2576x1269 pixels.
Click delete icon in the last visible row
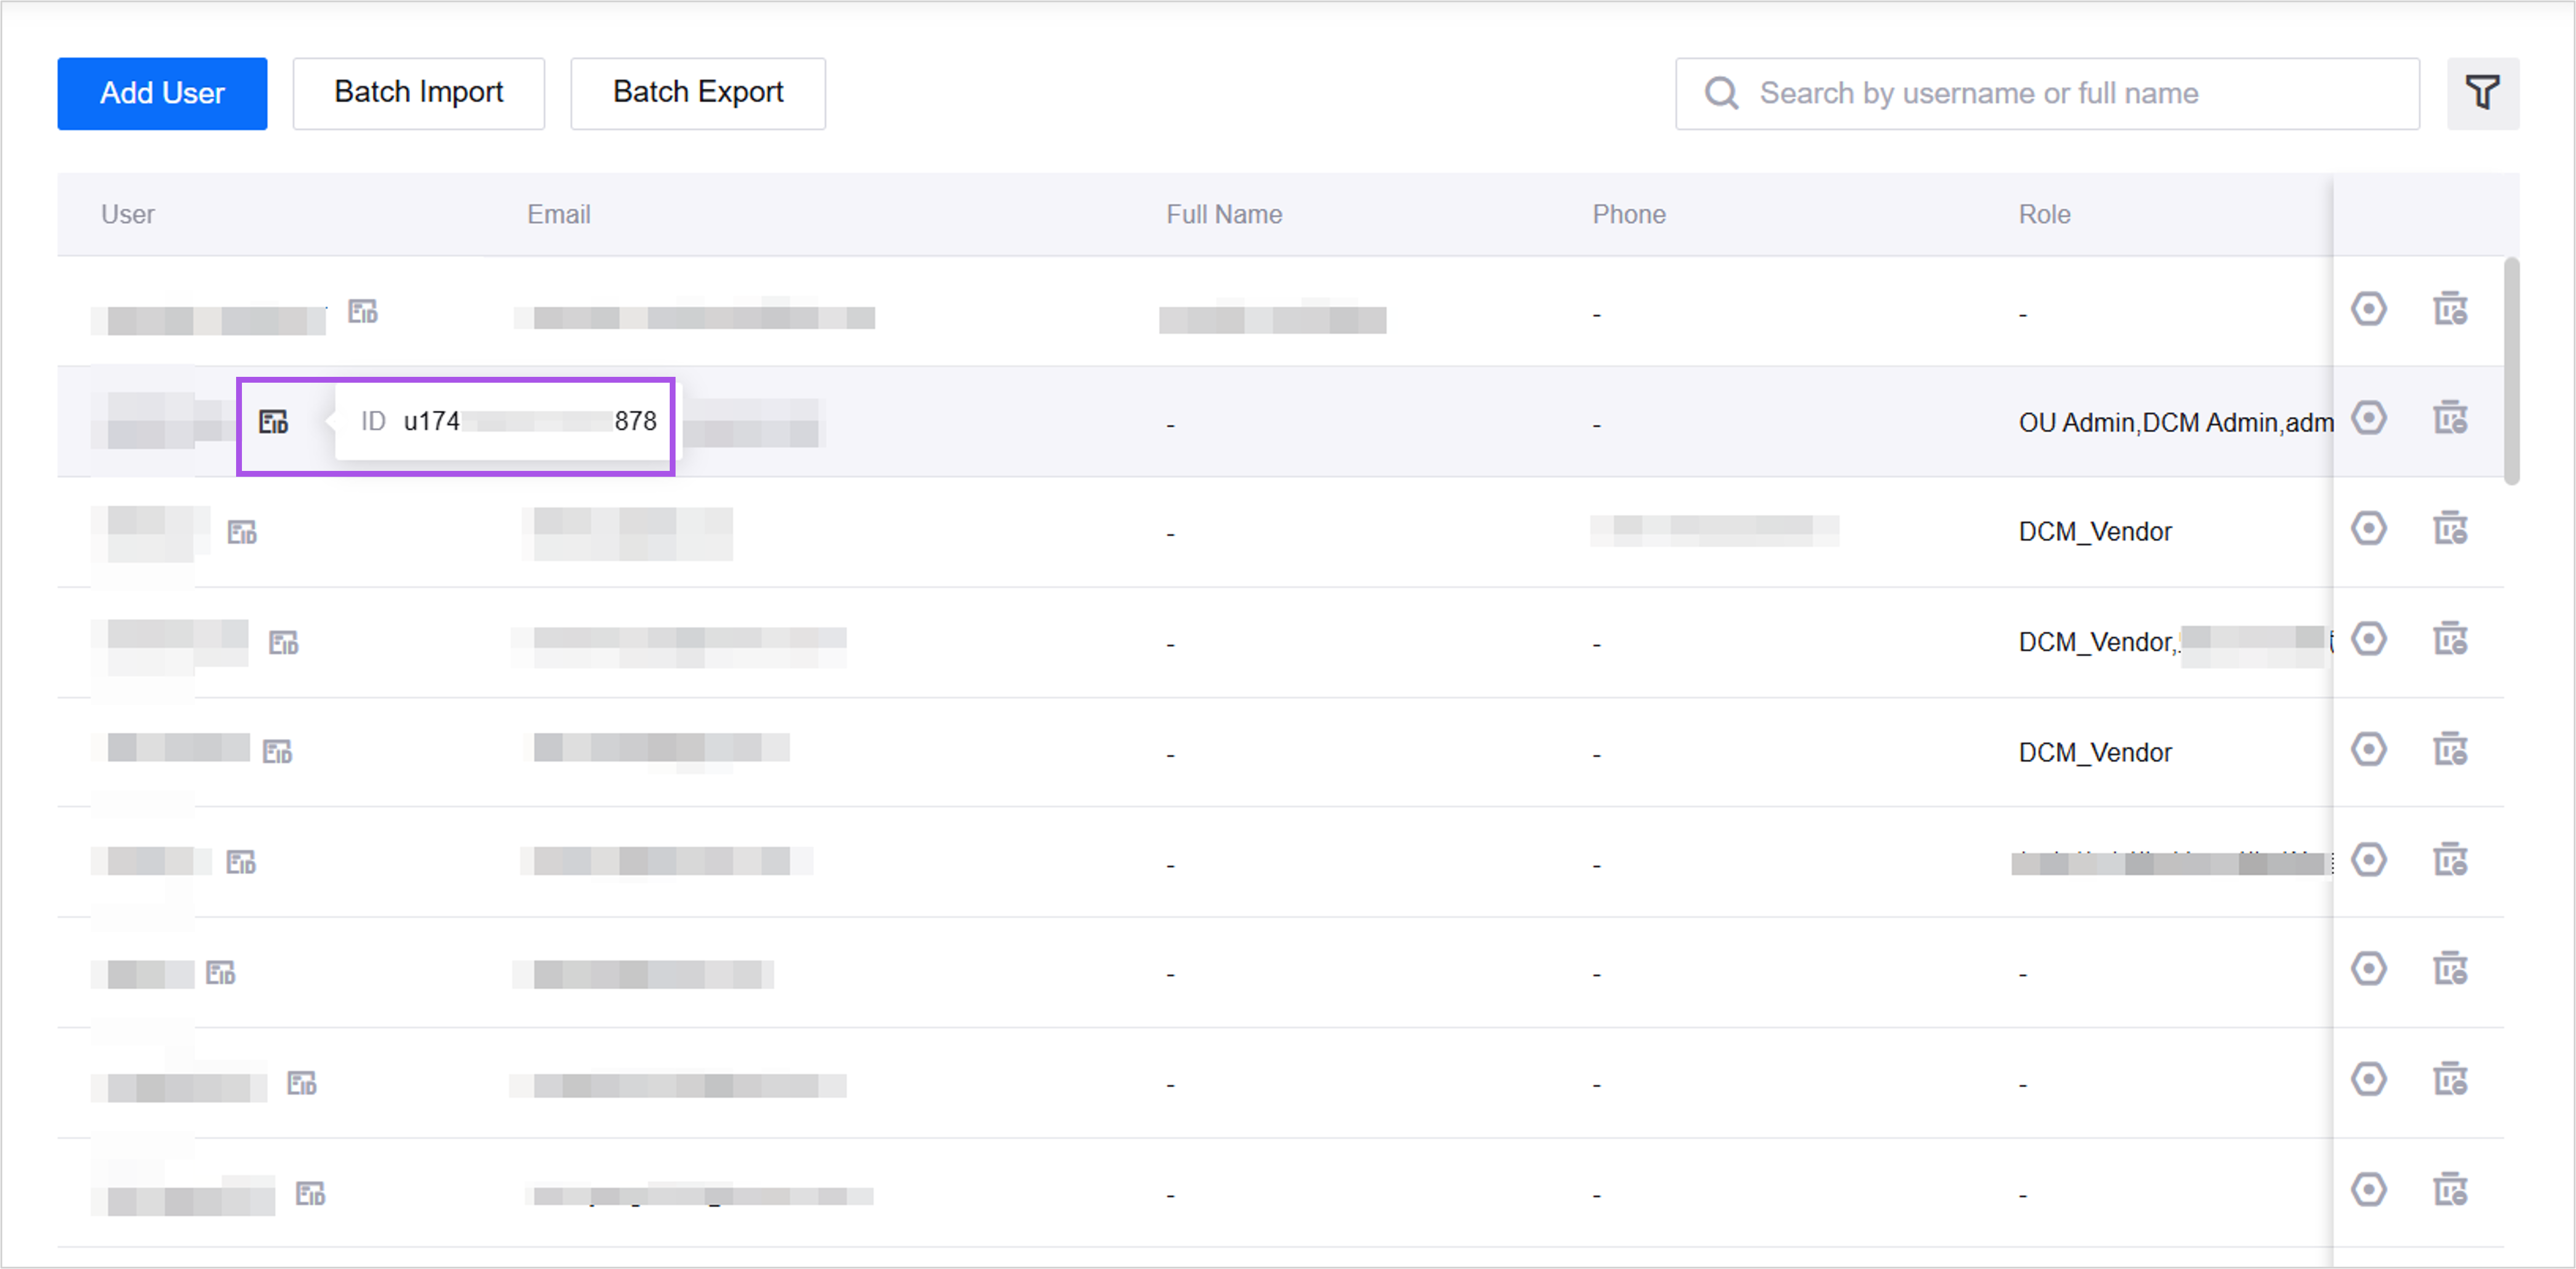click(x=2449, y=1190)
